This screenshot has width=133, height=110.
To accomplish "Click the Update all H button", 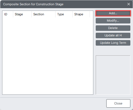I will (x=113, y=35).
